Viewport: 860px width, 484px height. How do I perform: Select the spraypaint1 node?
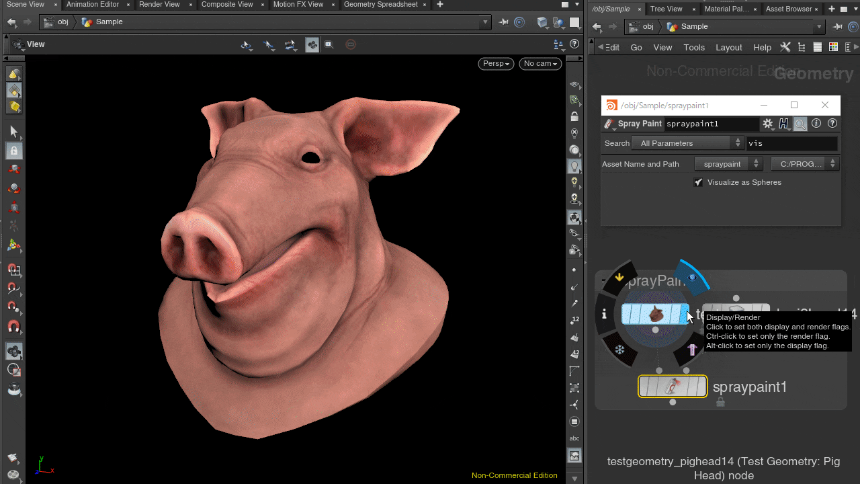click(x=672, y=387)
